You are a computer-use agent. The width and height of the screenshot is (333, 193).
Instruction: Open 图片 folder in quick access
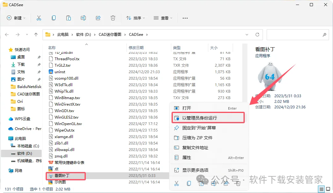[21, 79]
